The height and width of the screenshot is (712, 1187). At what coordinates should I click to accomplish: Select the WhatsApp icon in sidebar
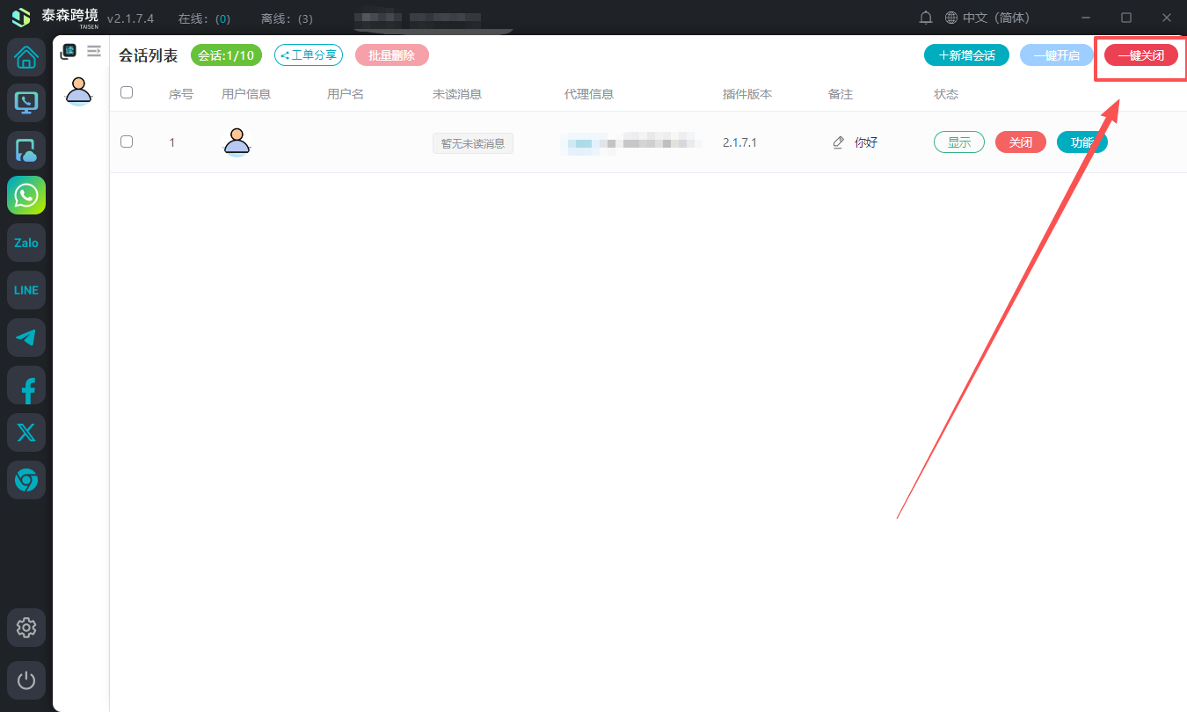pos(26,195)
